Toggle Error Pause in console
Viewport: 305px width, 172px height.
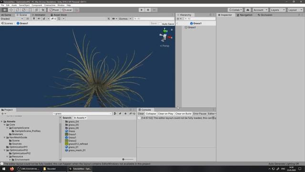tap(200, 114)
